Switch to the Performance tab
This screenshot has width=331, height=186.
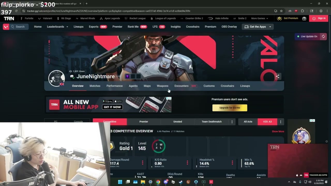(x=115, y=86)
